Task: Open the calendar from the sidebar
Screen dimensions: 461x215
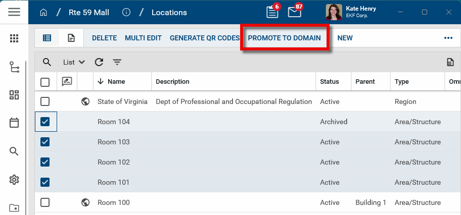Action: tap(14, 123)
